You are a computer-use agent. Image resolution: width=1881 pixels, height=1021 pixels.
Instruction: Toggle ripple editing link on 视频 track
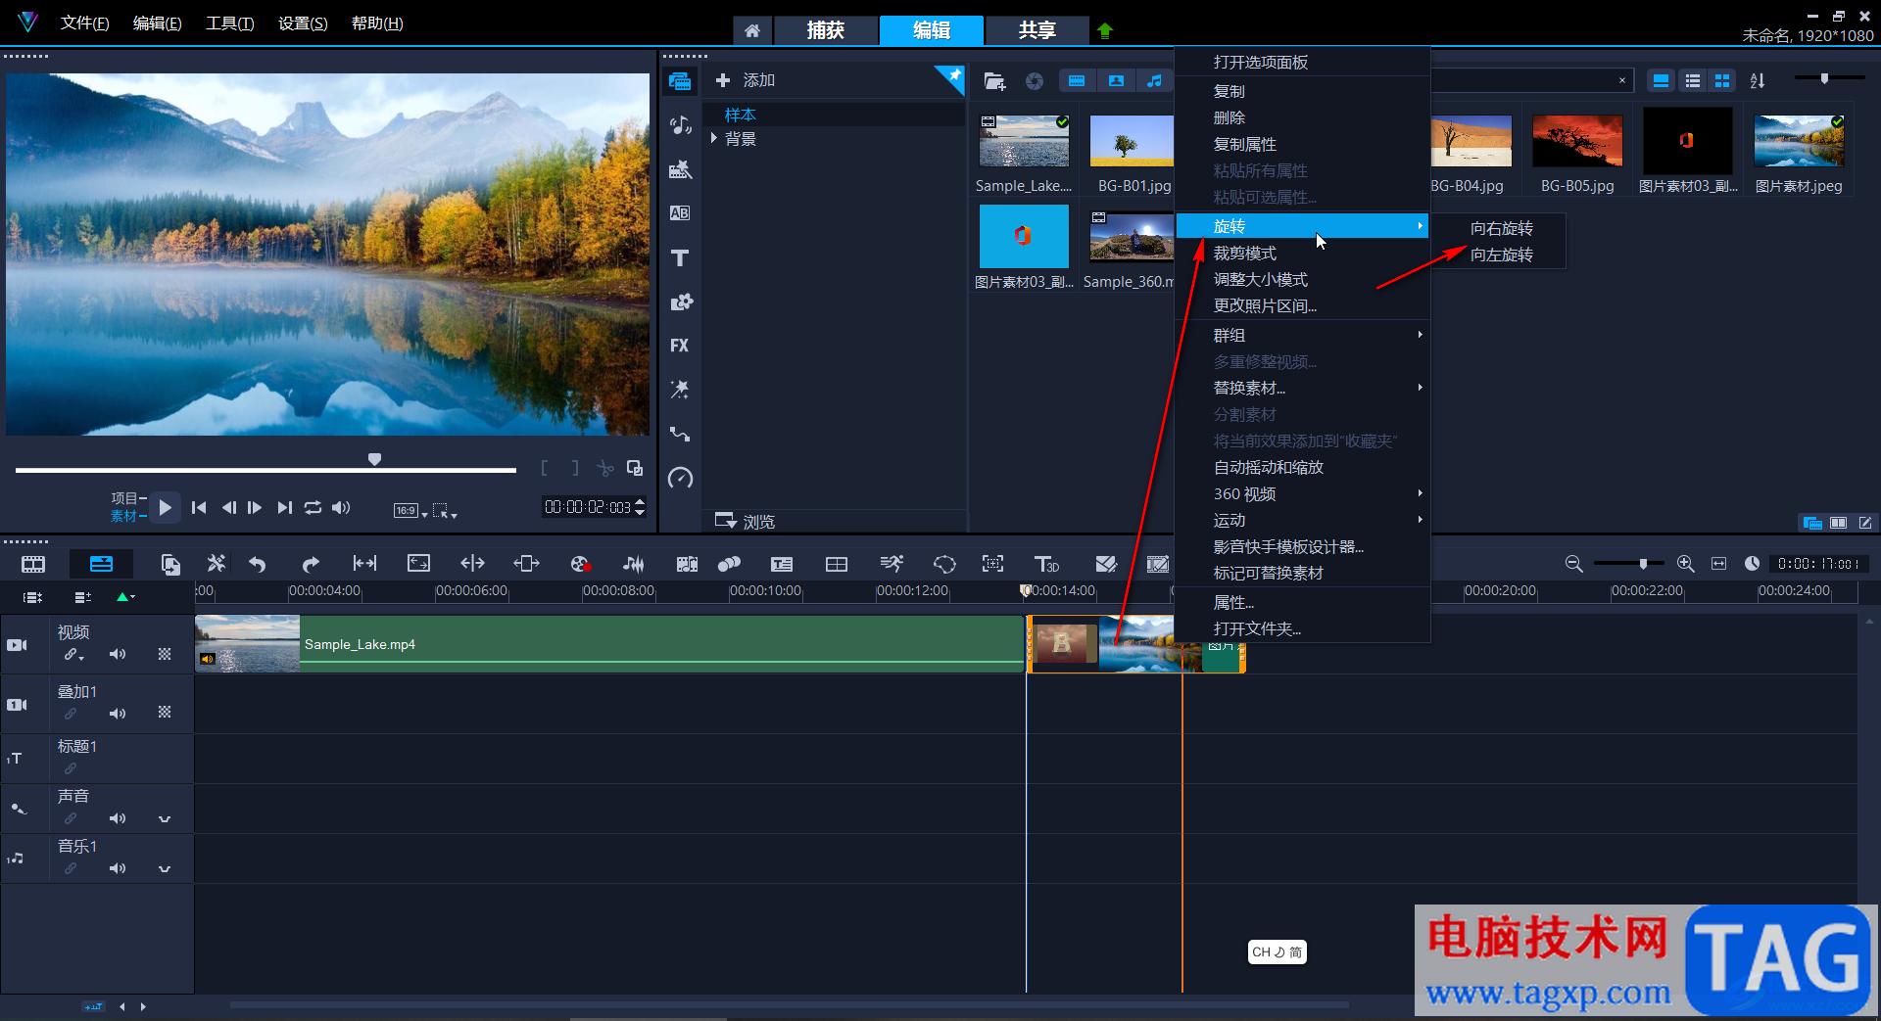point(73,655)
